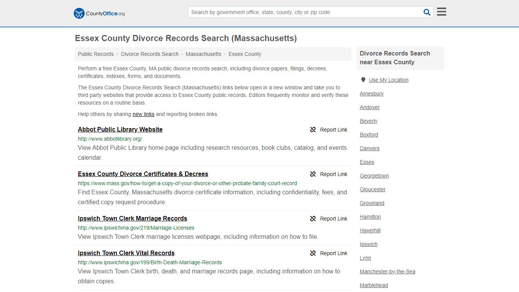Select Manchester-by-the-Sea in nearby list
The width and height of the screenshot is (519, 292).
(388, 271)
